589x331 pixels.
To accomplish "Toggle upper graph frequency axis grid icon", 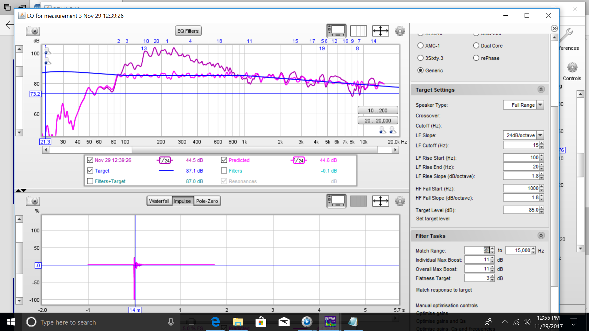I will (358, 31).
